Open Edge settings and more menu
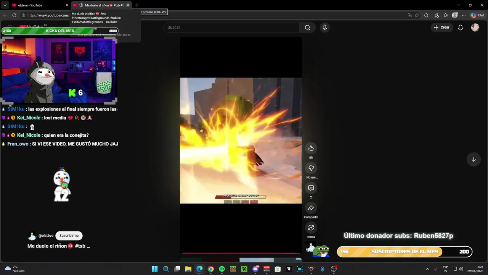This screenshot has width=488, height=275. pos(464,15)
